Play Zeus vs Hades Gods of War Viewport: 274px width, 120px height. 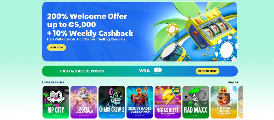pyautogui.click(x=140, y=102)
